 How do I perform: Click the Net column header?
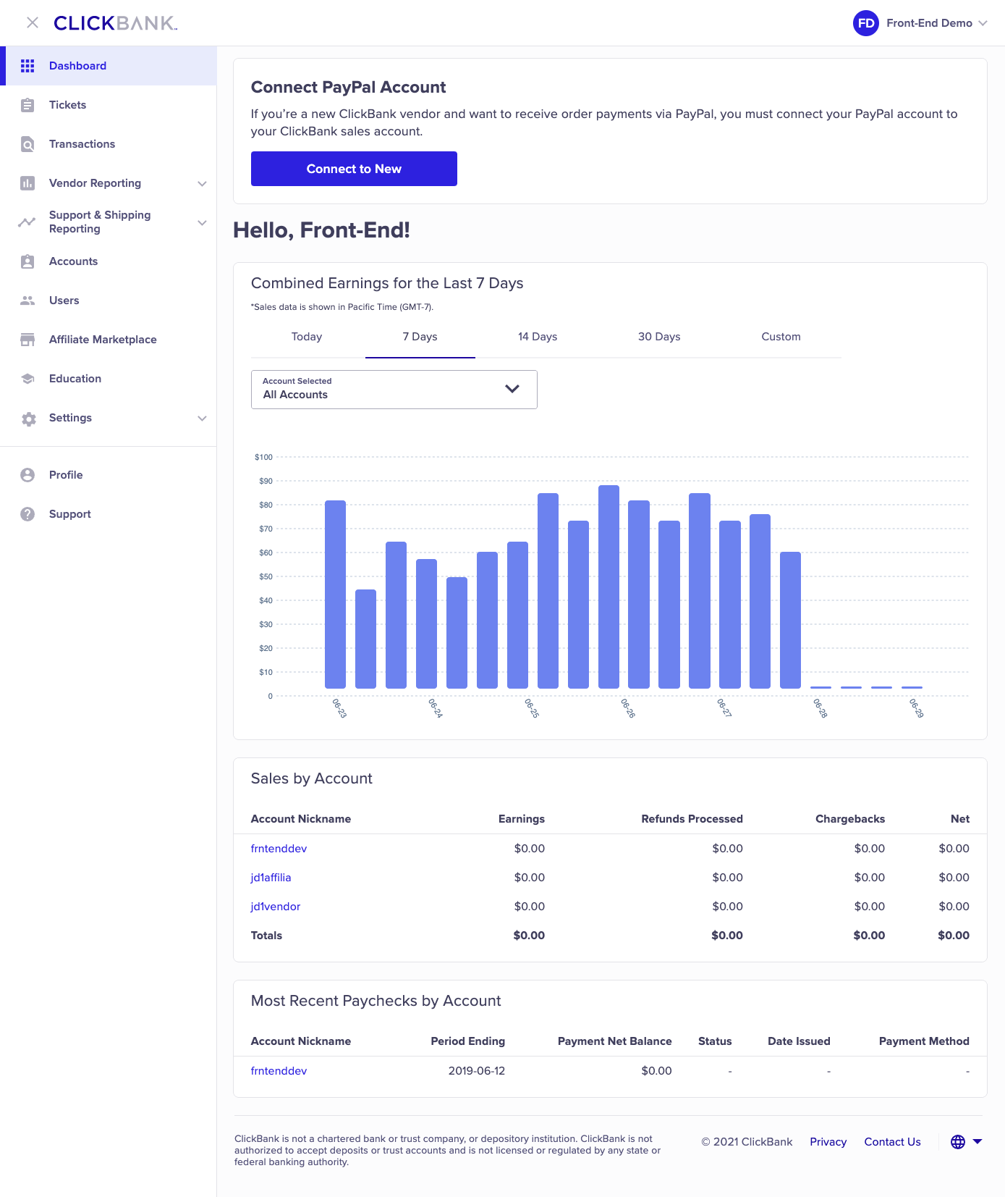960,819
